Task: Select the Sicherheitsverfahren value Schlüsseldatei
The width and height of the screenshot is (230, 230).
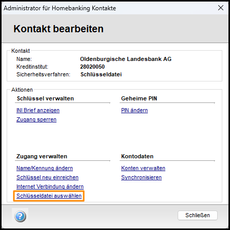Action: click(101, 74)
